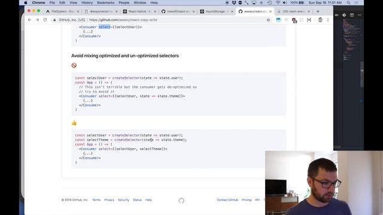Click the red badge extension icon
The height and width of the screenshot is (215, 383).
[x=294, y=20]
